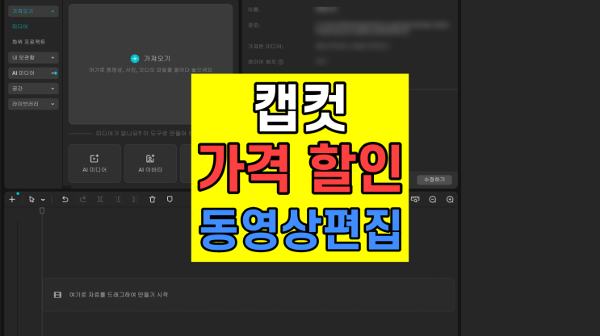Screen dimensions: 600x336
Task: Click the Split clip icon
Action: (100, 199)
